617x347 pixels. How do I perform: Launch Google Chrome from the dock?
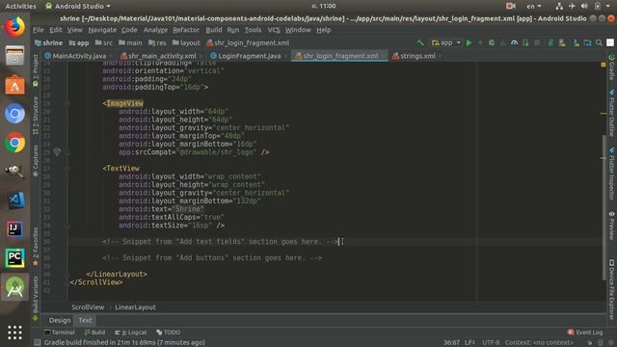[15, 143]
